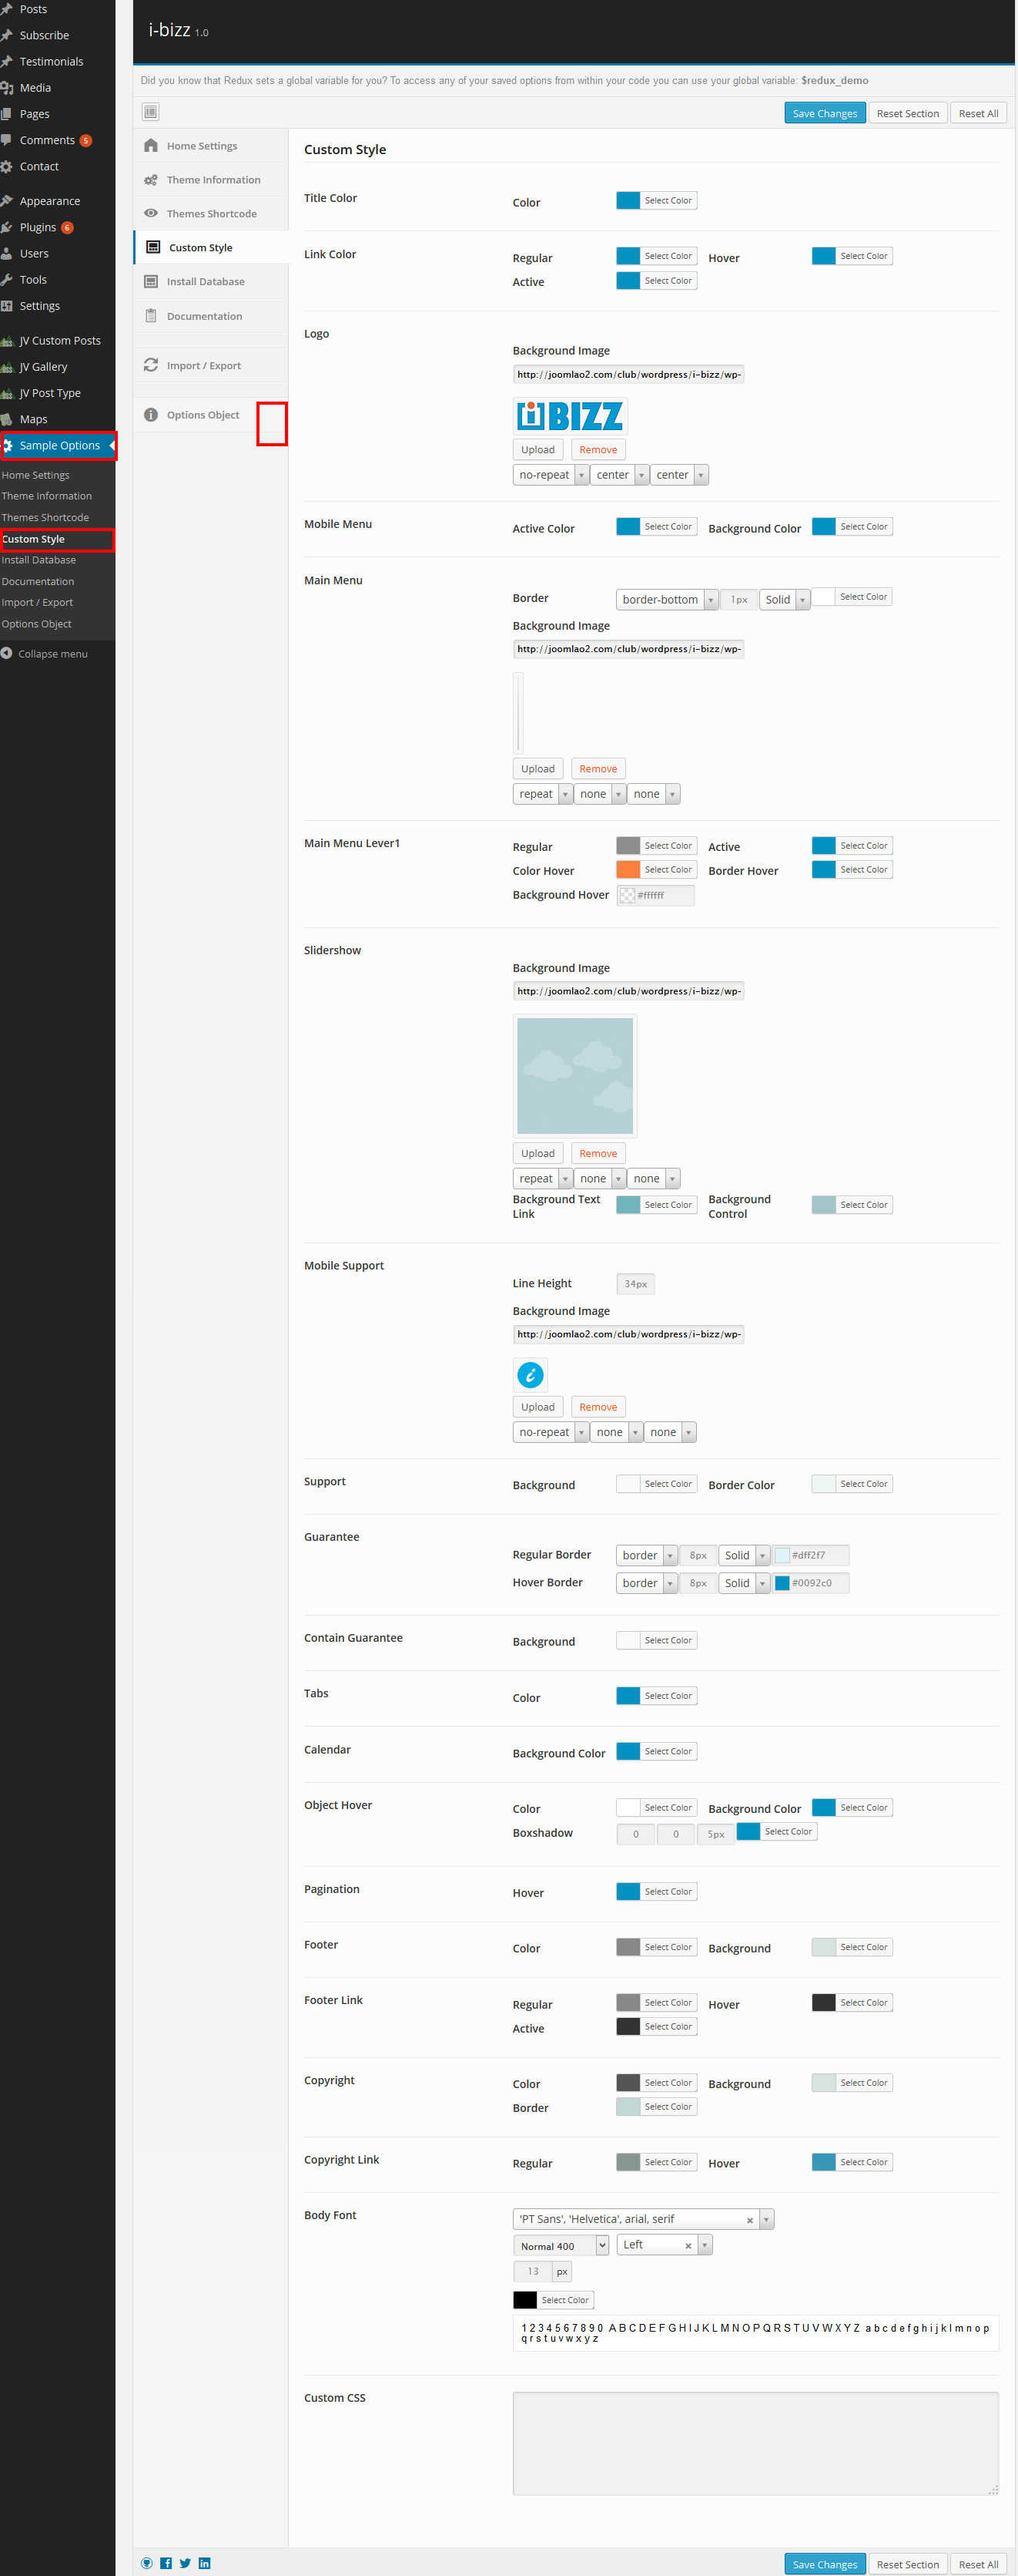
Task: Click the Maps icon in the sidebar
Action: coord(6,419)
